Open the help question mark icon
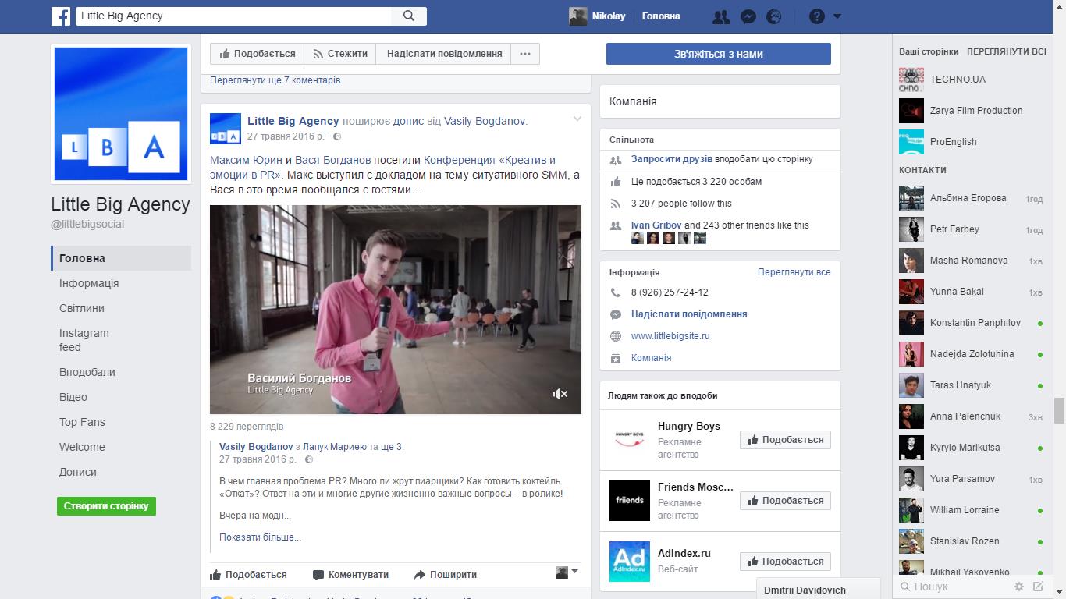 click(x=816, y=16)
